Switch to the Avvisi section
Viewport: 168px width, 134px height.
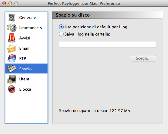(26, 38)
